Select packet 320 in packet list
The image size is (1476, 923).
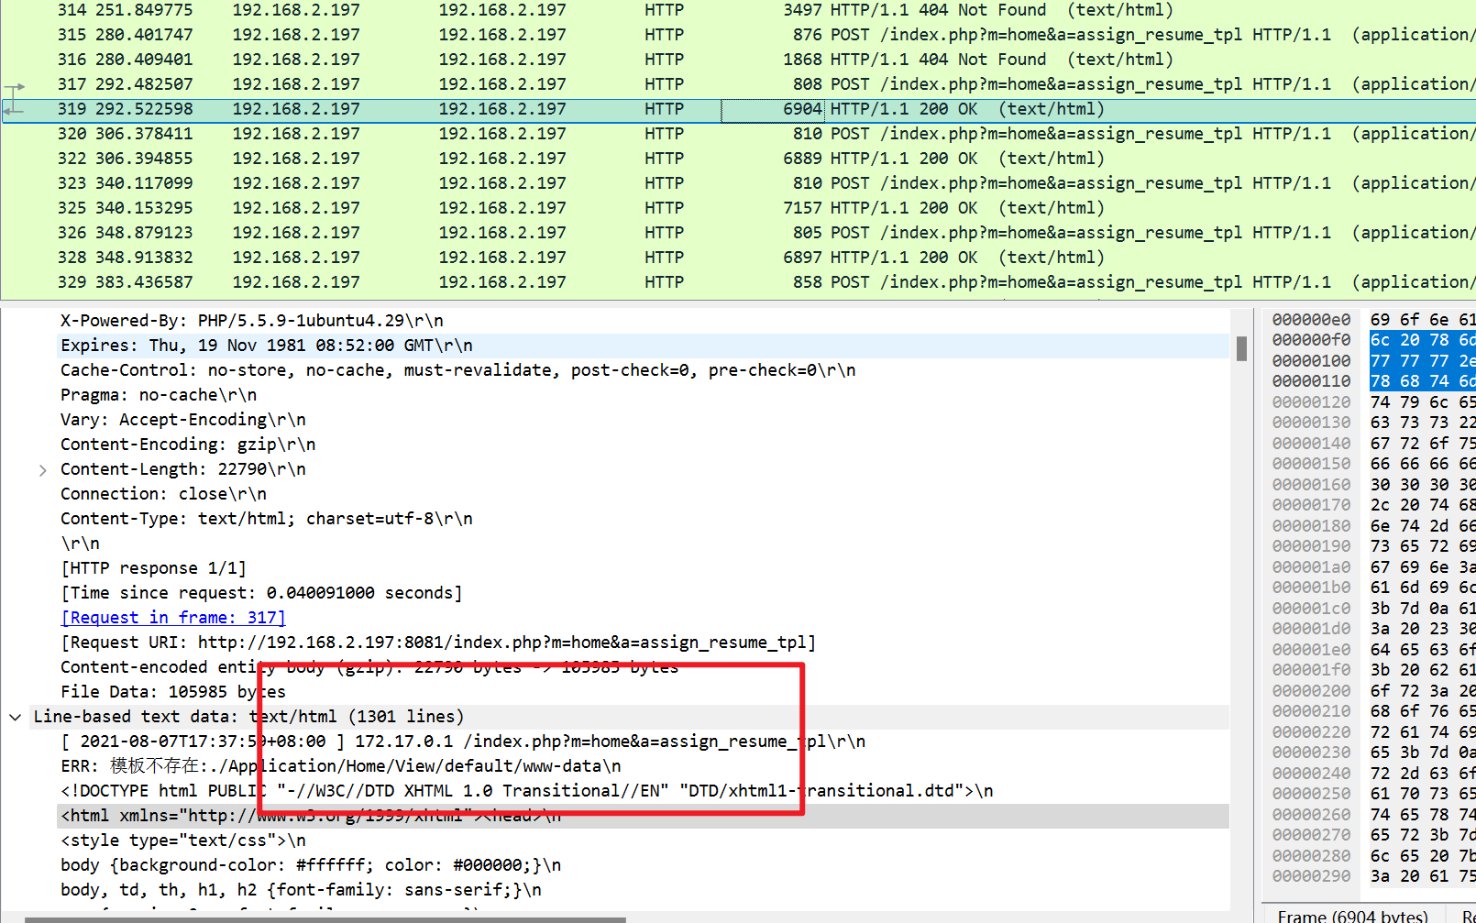738,134
